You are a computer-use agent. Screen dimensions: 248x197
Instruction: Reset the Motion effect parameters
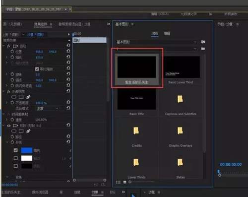tap(68, 46)
